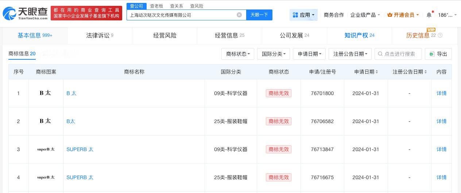
Task: View 详情 for trademark 76713847
Action: 442,149
